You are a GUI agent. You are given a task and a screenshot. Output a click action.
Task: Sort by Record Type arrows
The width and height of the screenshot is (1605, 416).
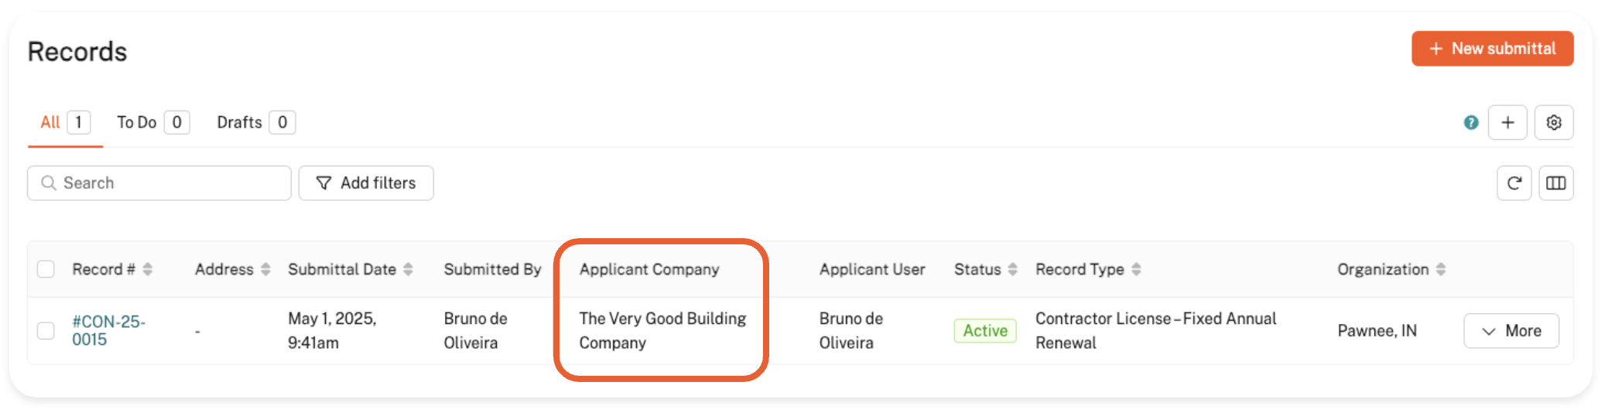[x=1136, y=269]
